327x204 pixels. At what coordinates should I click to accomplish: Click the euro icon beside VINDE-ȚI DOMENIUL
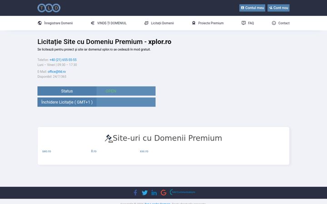point(93,23)
